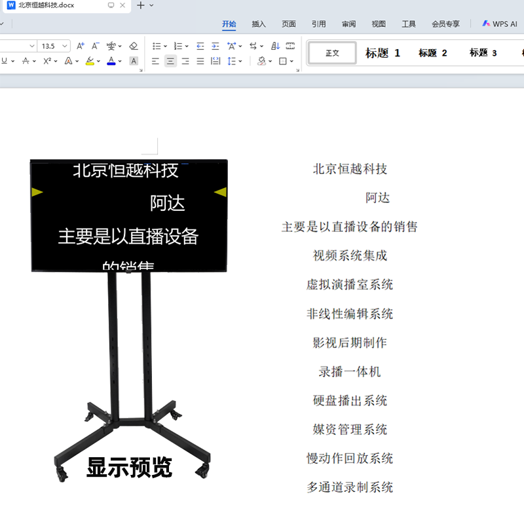The width and height of the screenshot is (524, 524).
Task: Increase the paragraph indent
Action: 215,46
